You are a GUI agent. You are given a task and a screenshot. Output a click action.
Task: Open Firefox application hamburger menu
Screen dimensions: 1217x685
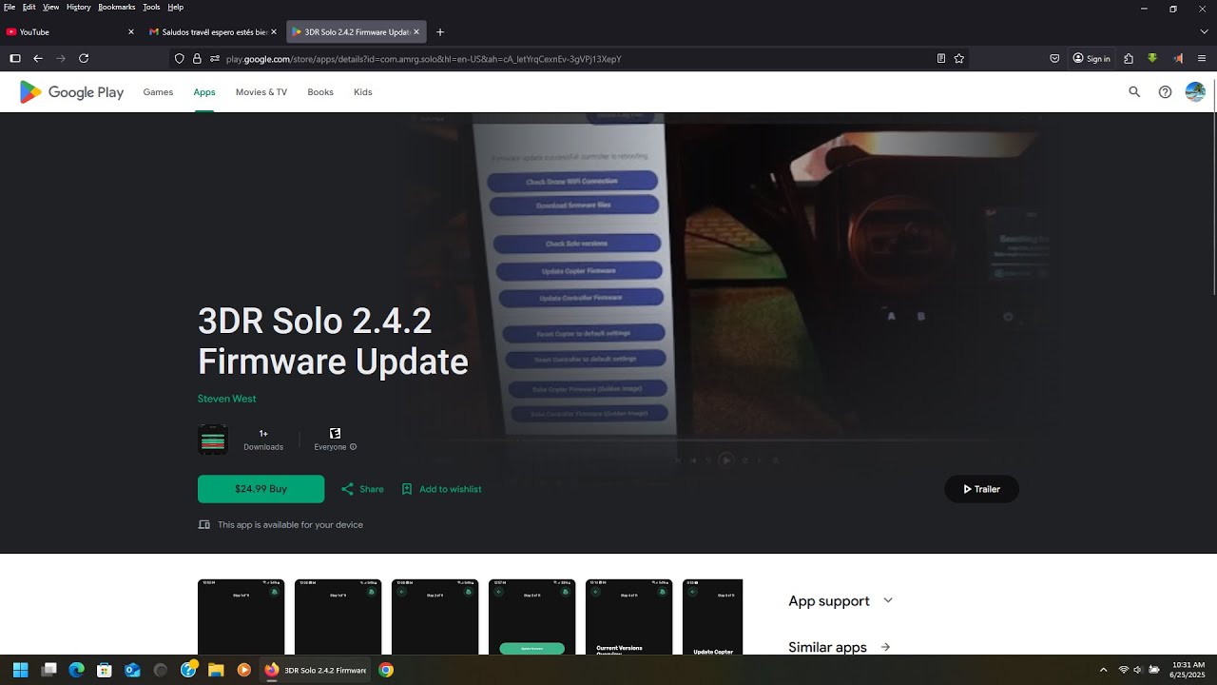[x=1202, y=58]
